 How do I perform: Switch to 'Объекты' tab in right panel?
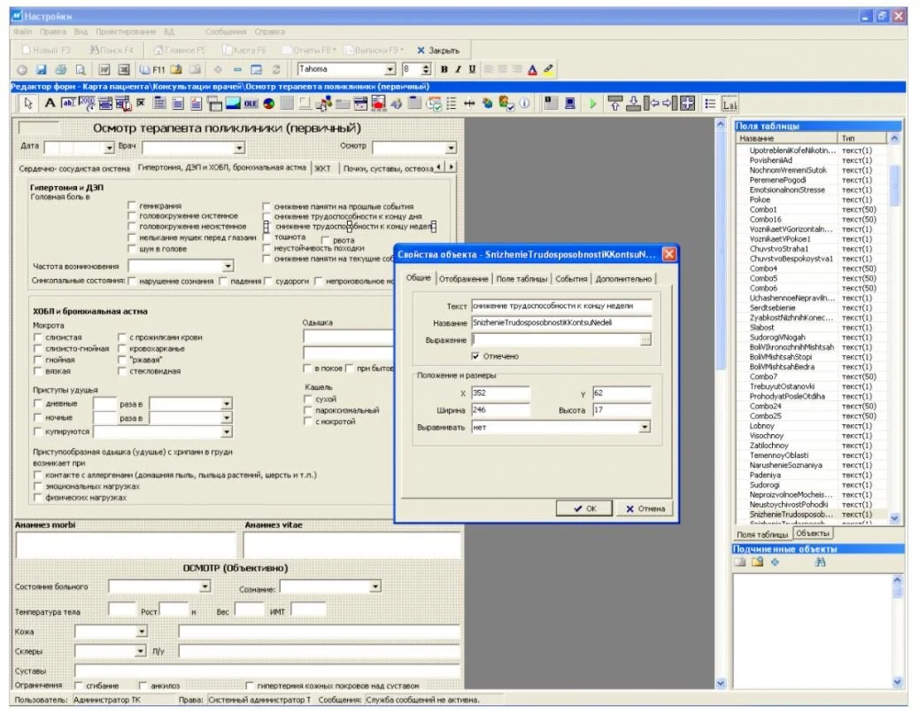(813, 533)
